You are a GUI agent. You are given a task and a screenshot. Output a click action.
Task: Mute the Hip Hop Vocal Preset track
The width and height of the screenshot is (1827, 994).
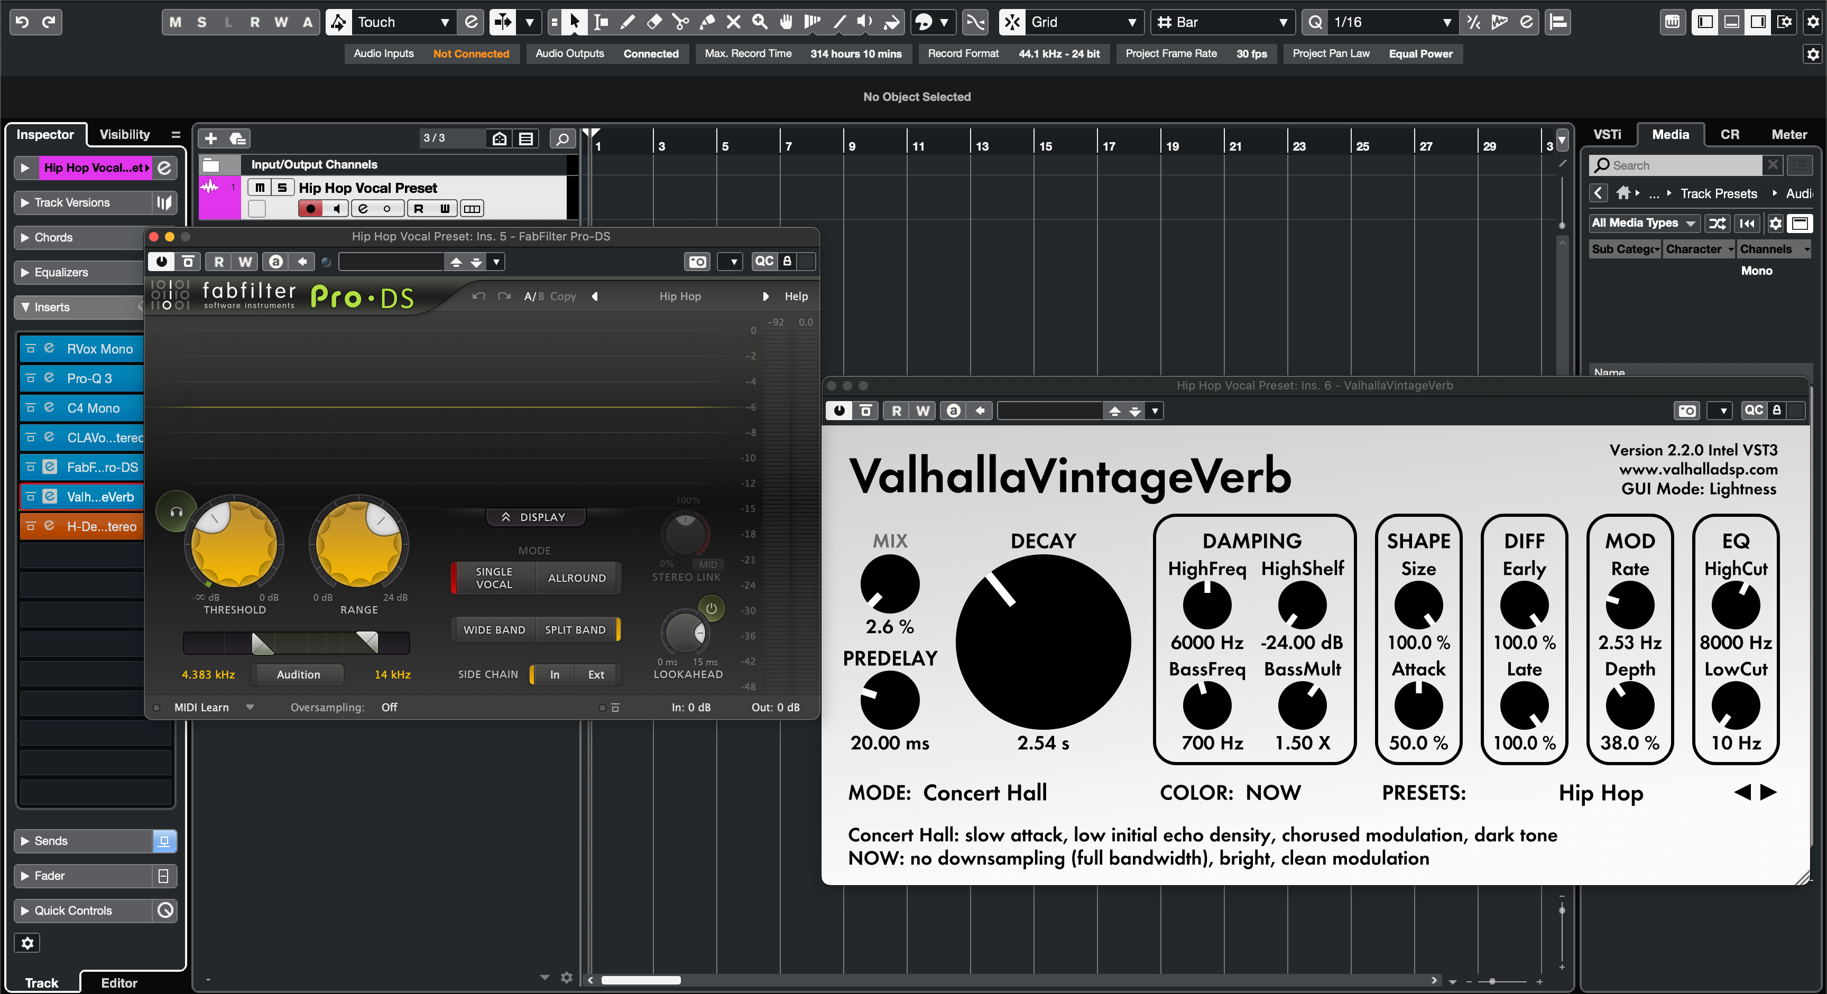[260, 187]
